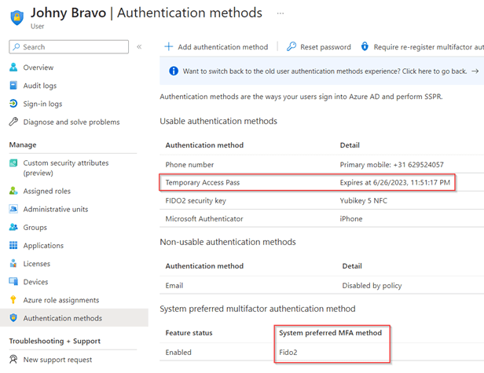Click arrow in old experience banner

point(475,71)
